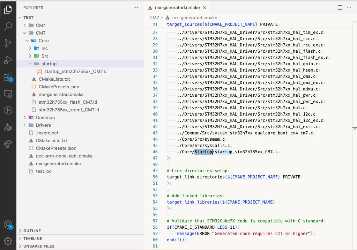Open the Explorer More Actions ellipsis
The image size is (357, 250).
pyautogui.click(x=136, y=7)
